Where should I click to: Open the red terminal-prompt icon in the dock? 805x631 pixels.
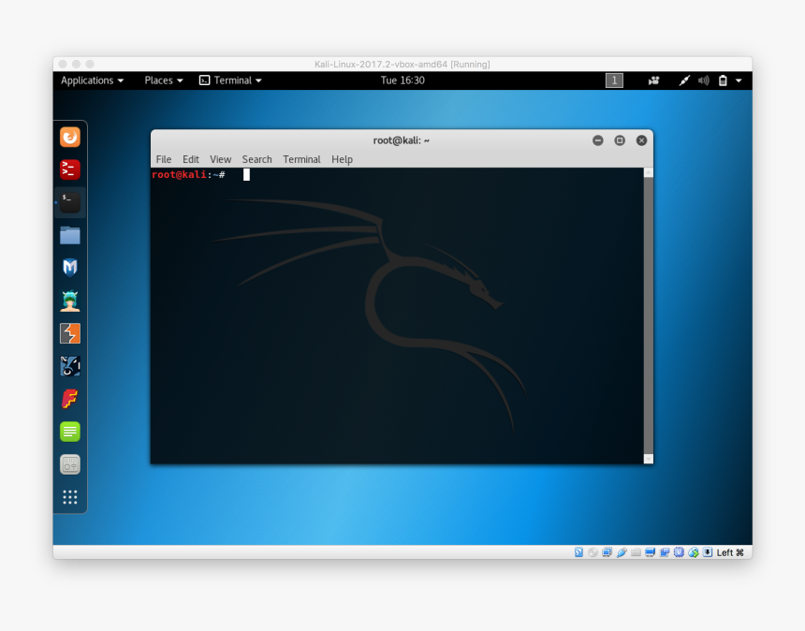coord(70,169)
